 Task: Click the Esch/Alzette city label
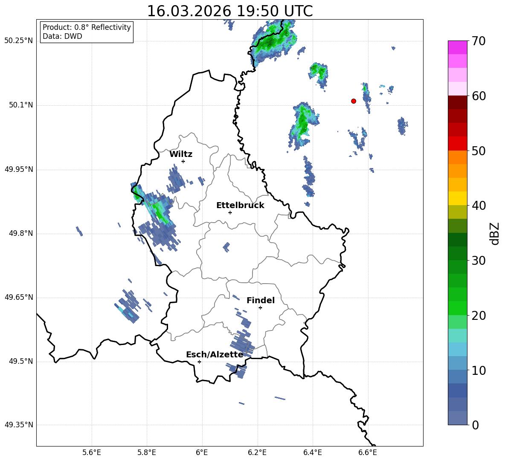tap(215, 354)
